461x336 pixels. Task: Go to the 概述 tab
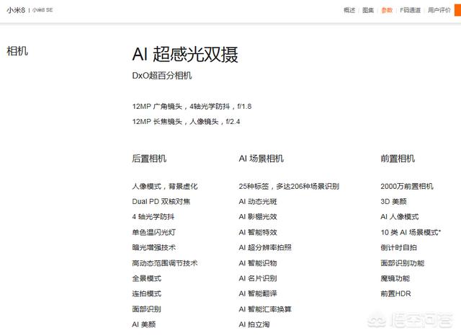tap(349, 10)
